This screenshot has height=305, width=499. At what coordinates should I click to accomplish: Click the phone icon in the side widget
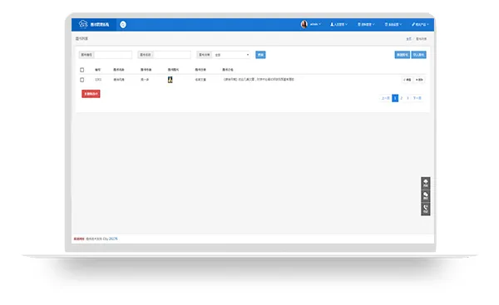point(426,209)
